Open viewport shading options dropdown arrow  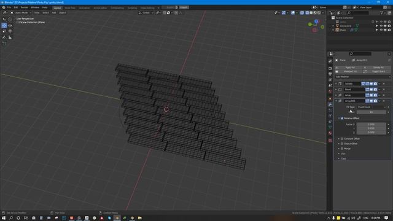(323, 13)
